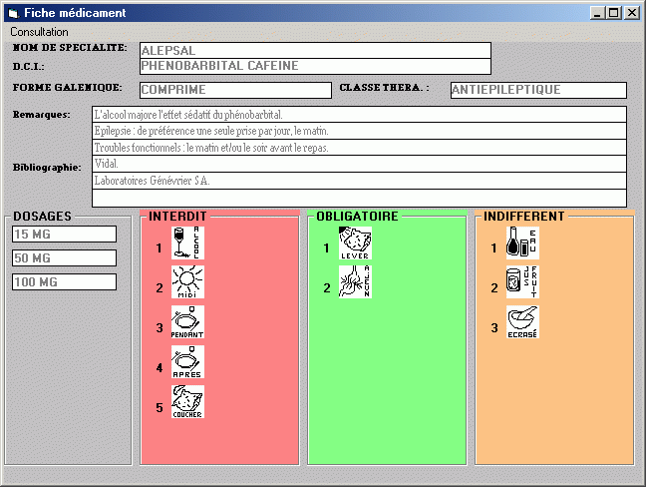The image size is (646, 487).
Task: Click the OBLIGATOIRE group heading
Action: click(357, 217)
